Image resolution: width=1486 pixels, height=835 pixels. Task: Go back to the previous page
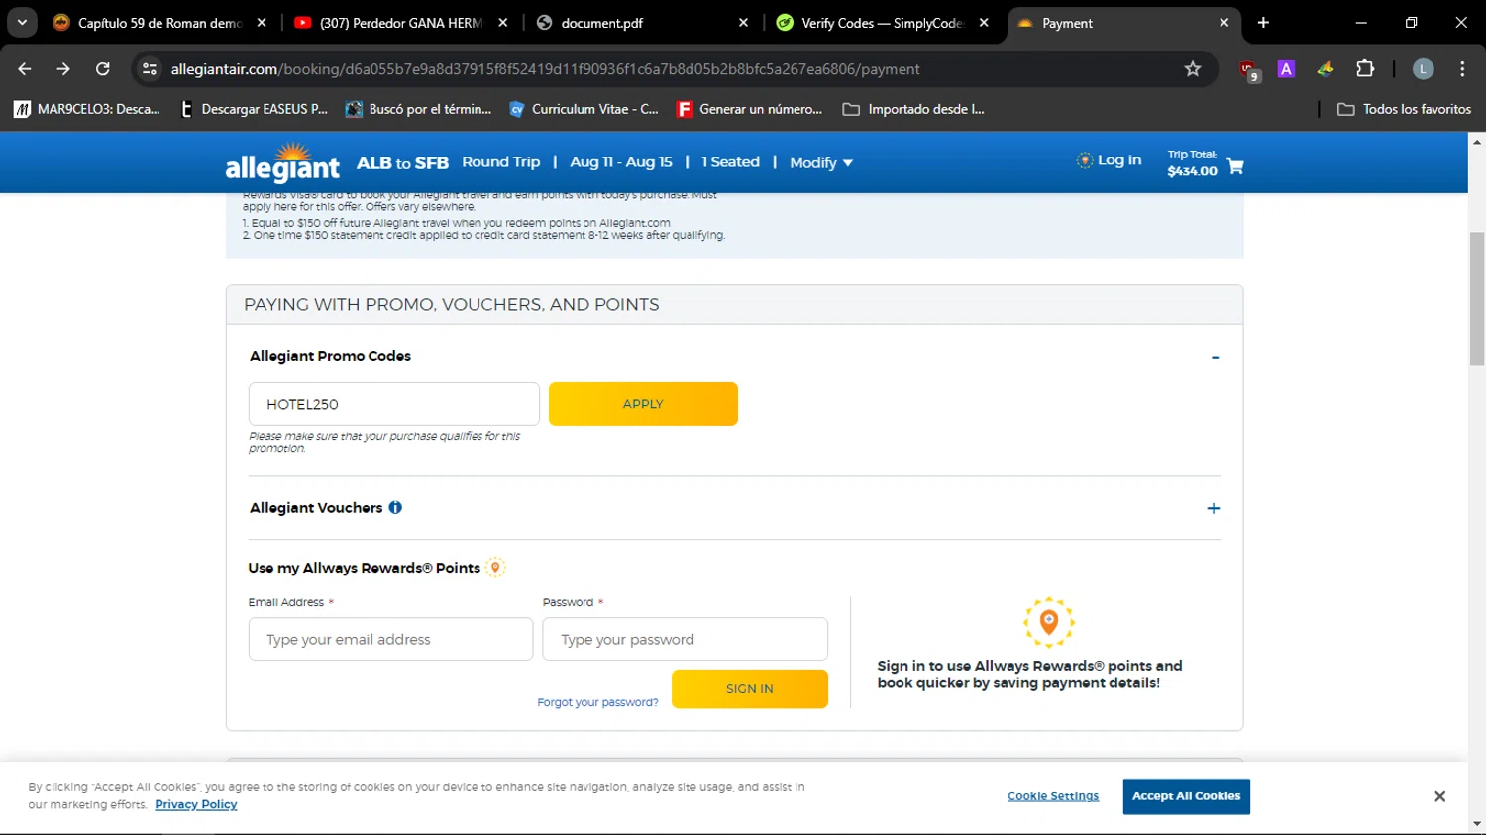pos(25,69)
